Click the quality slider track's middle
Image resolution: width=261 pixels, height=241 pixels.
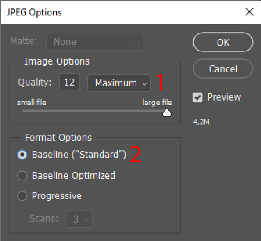pyautogui.click(x=94, y=111)
